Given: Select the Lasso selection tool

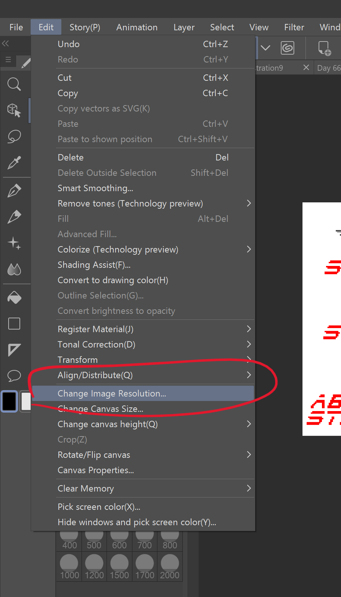Looking at the screenshot, I should [x=14, y=137].
